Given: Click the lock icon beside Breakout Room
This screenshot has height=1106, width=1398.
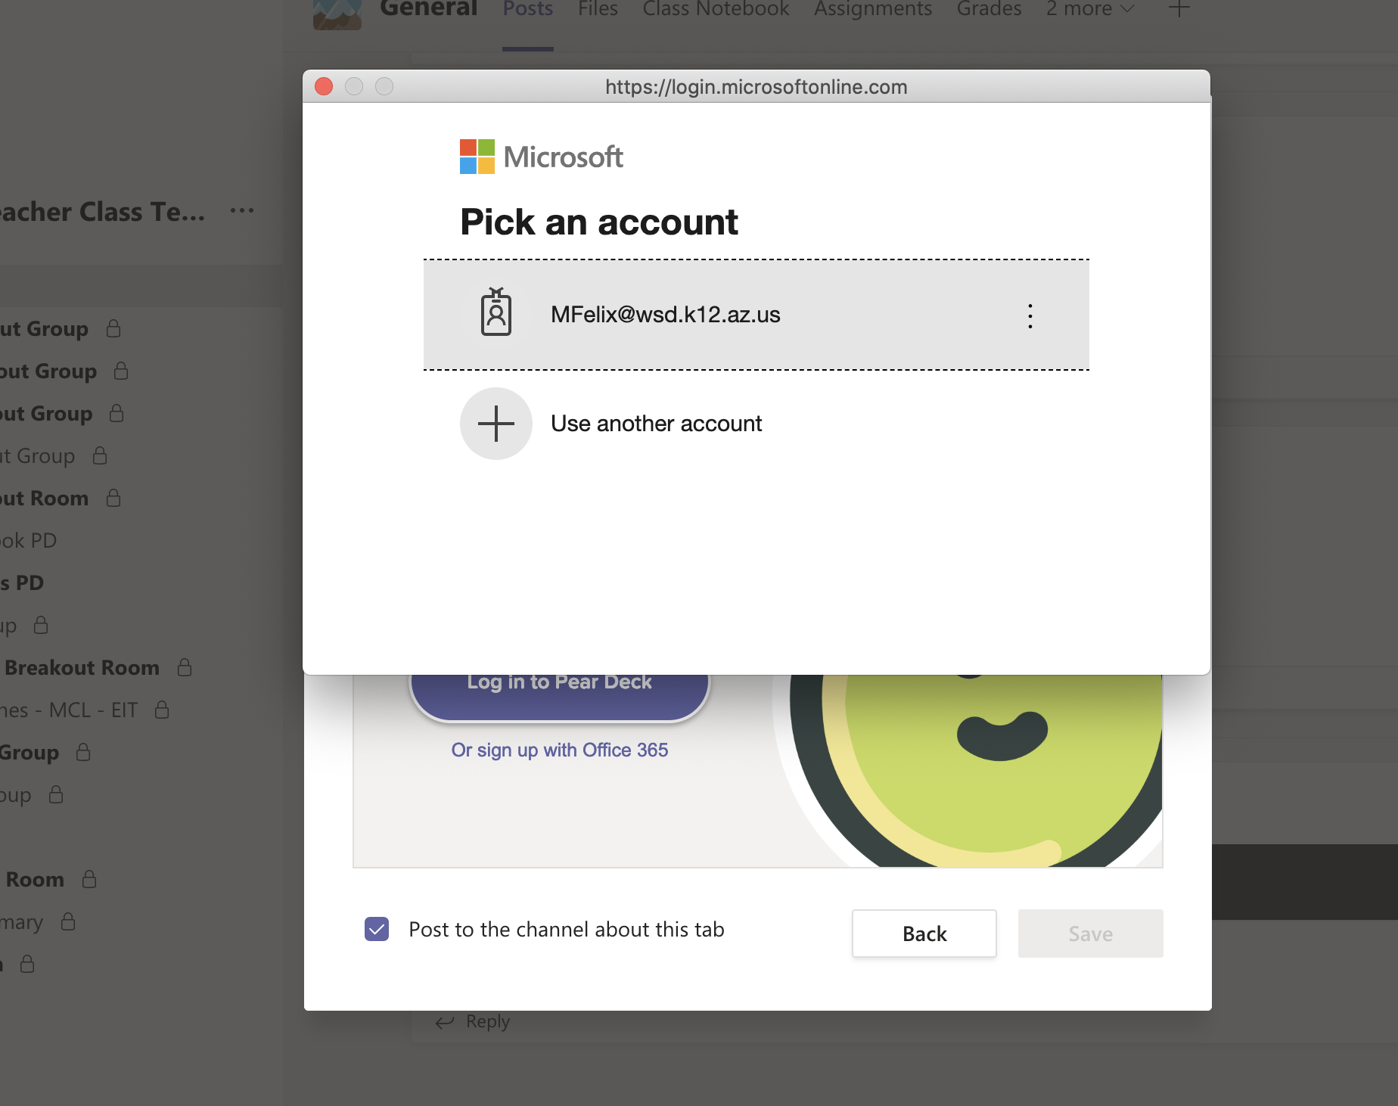Looking at the screenshot, I should (x=185, y=667).
